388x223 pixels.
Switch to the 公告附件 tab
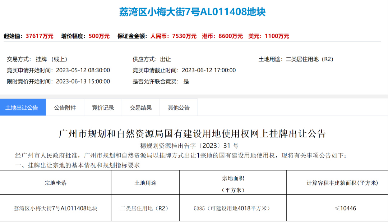tap(65, 107)
